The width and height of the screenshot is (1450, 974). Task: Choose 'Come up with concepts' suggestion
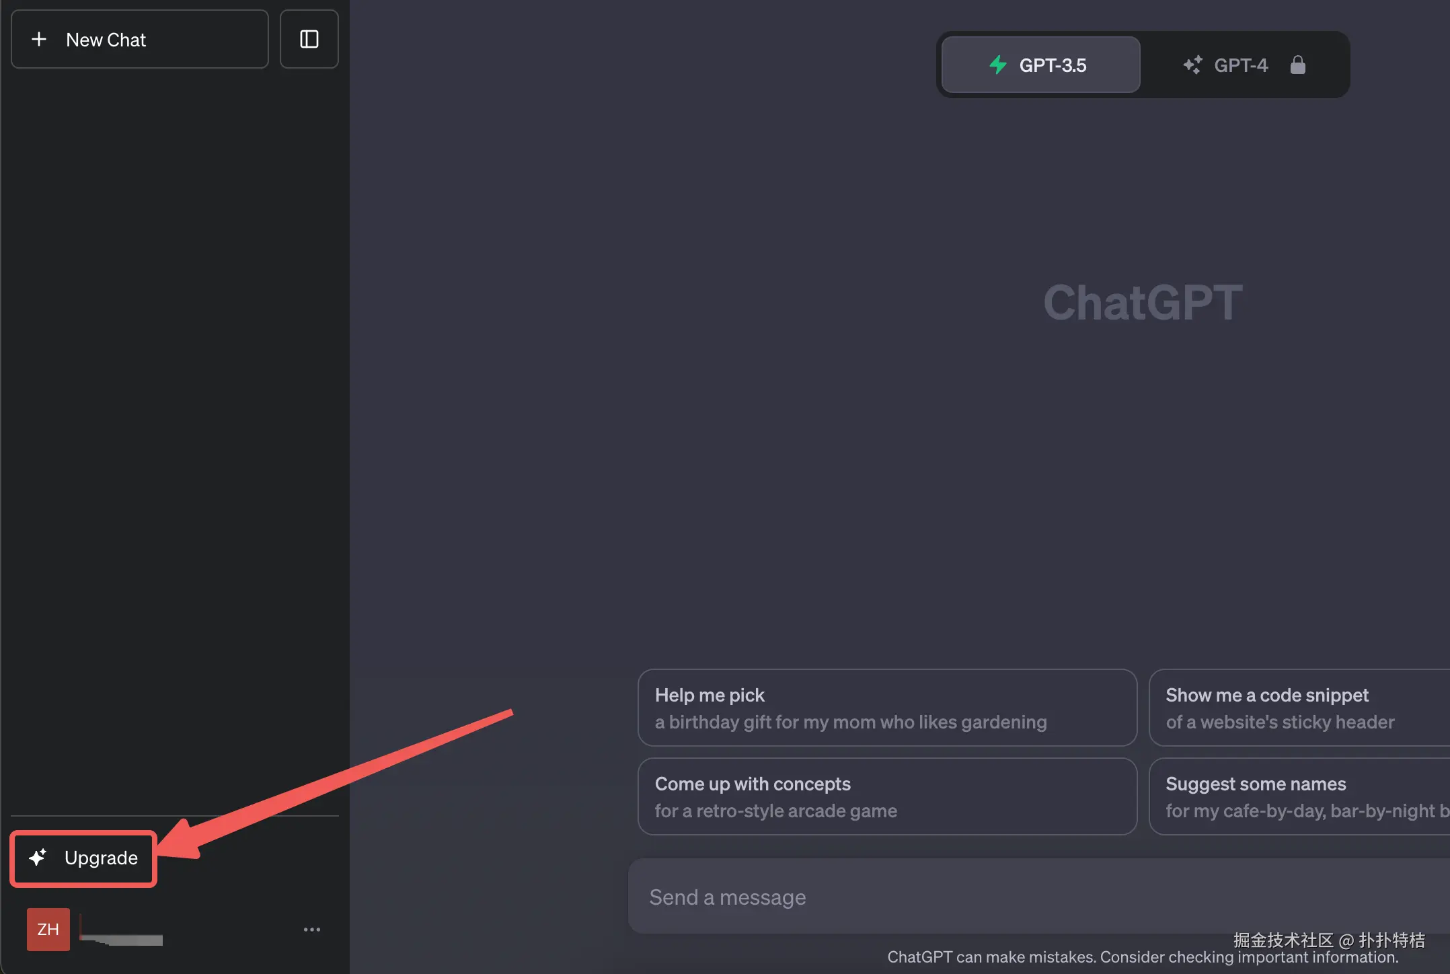click(x=886, y=796)
